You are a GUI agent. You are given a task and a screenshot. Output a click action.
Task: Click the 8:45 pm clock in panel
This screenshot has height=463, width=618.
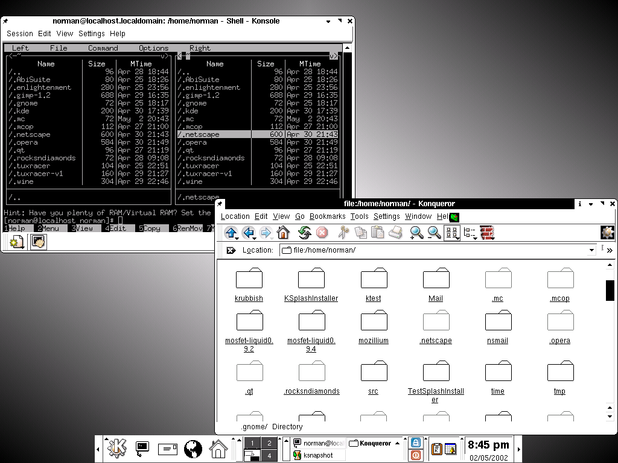tap(488, 444)
